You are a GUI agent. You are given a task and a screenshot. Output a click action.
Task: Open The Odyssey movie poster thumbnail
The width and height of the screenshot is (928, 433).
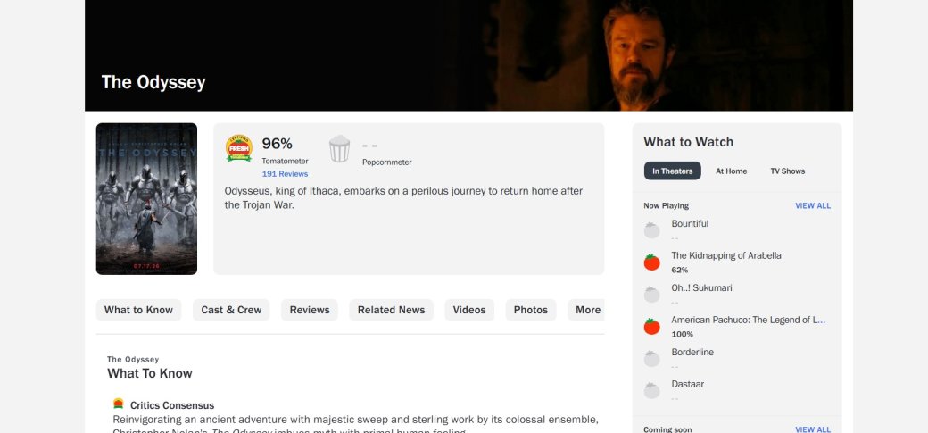click(x=146, y=198)
